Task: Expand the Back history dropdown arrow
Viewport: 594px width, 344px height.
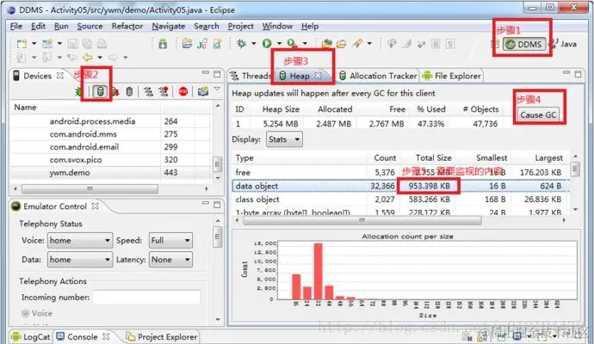Action: coord(100,58)
